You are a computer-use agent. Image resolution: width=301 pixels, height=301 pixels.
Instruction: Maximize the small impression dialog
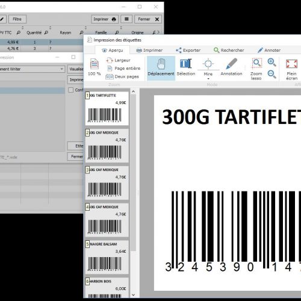[73, 57]
